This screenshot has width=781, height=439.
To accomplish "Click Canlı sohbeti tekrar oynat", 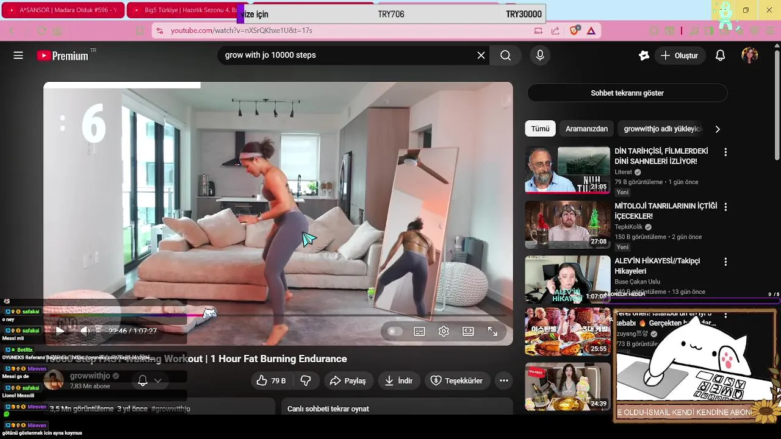I will (328, 409).
